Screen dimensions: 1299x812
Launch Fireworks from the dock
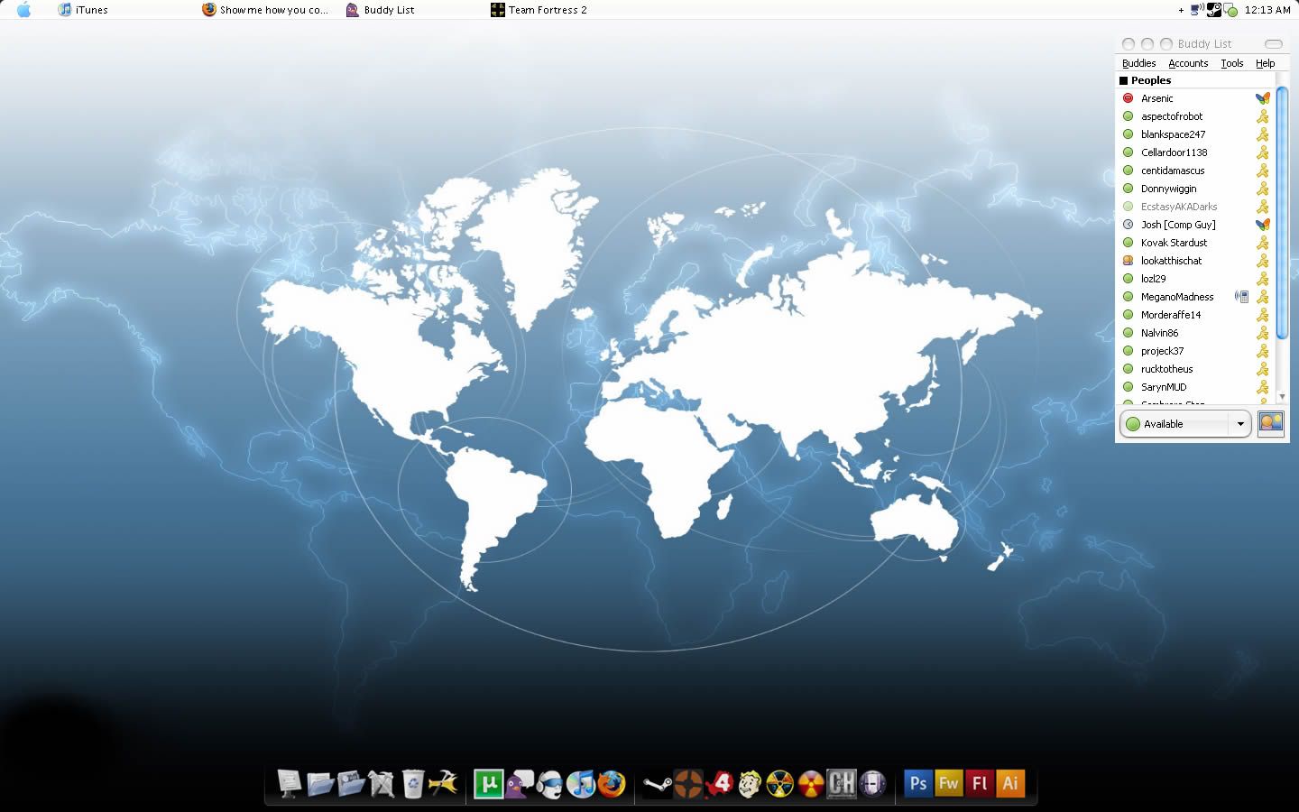[x=949, y=783]
